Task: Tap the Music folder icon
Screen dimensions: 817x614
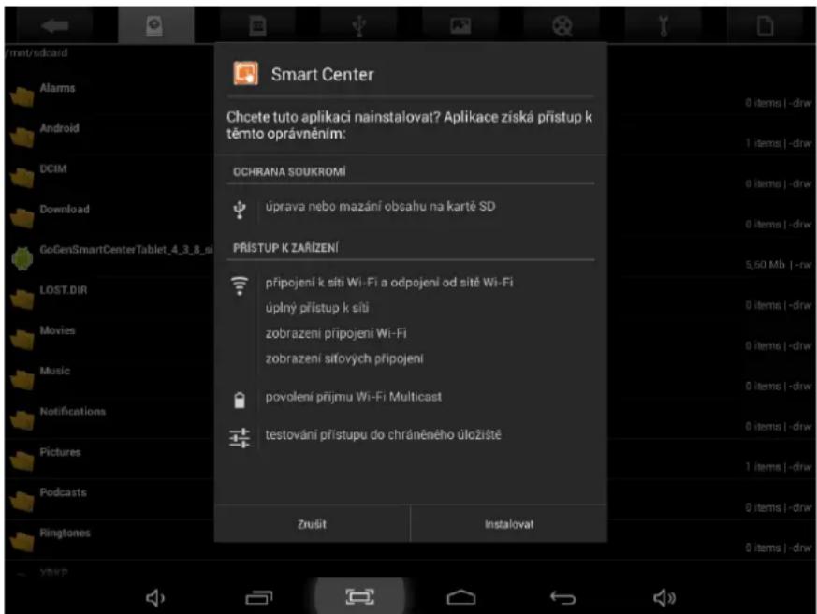Action: [x=22, y=380]
